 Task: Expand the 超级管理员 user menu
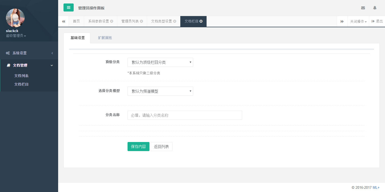point(16,36)
